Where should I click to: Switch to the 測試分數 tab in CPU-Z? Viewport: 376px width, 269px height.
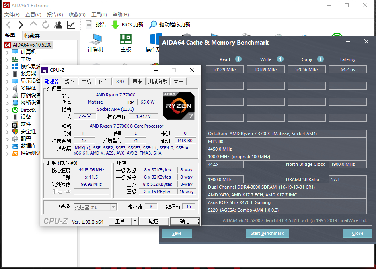tap(158, 82)
